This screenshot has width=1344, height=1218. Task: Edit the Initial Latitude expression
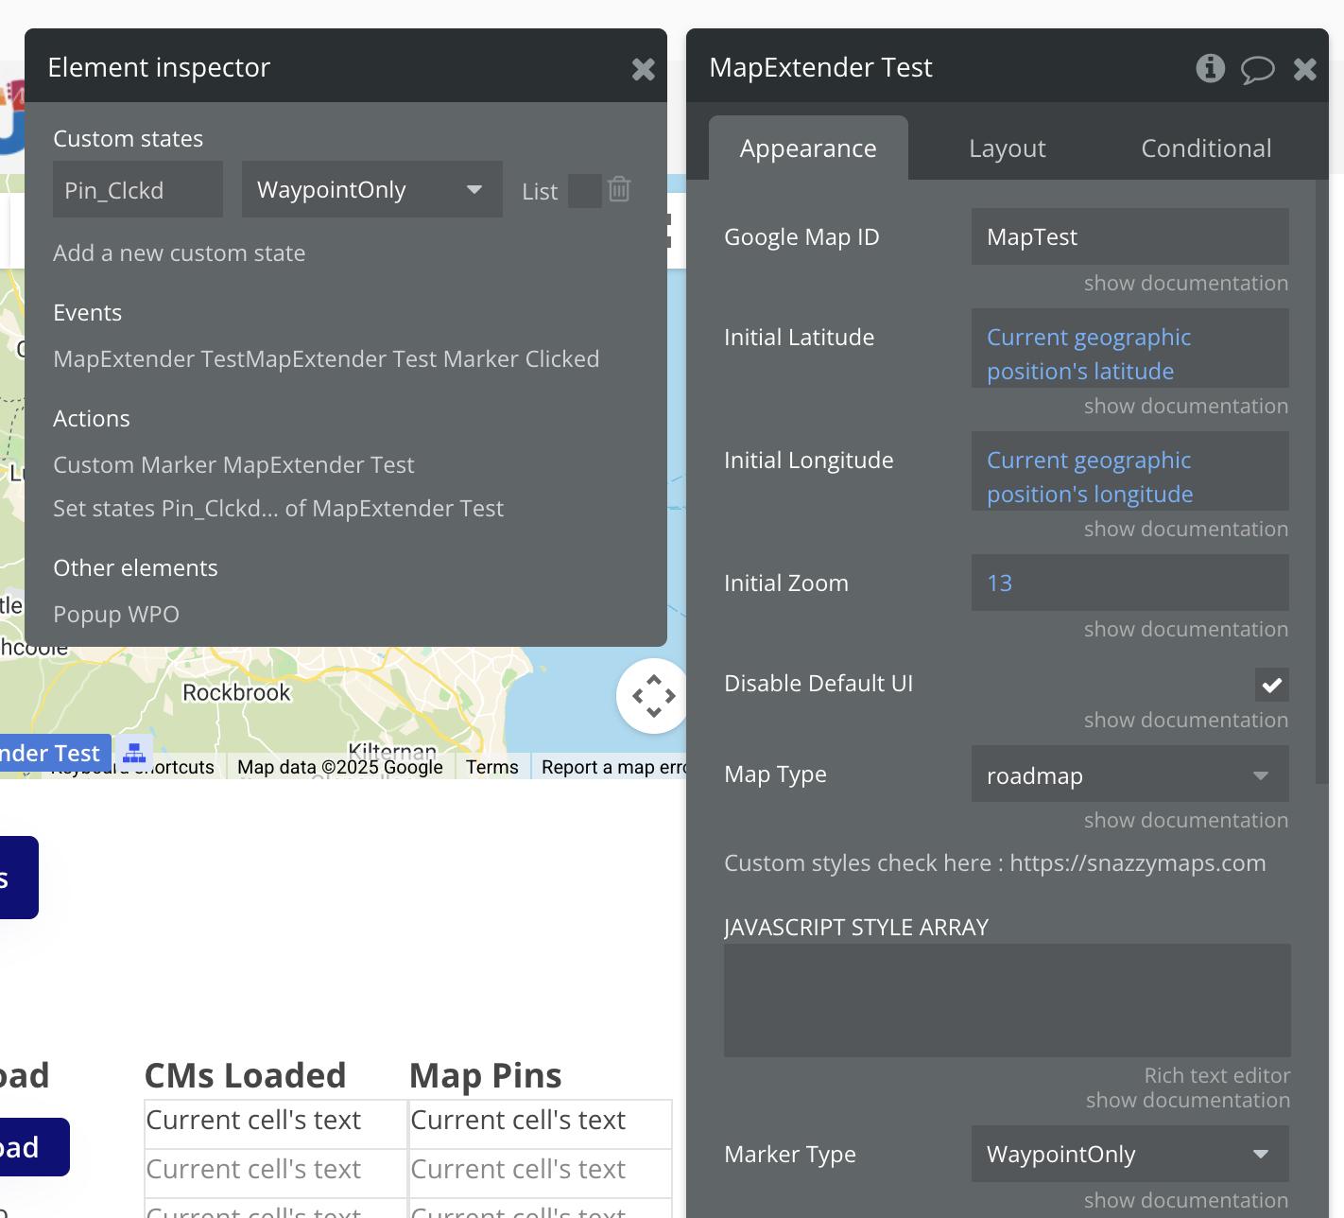pos(1130,348)
